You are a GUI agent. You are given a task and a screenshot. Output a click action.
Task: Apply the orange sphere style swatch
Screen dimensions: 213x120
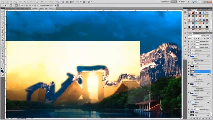193,13
